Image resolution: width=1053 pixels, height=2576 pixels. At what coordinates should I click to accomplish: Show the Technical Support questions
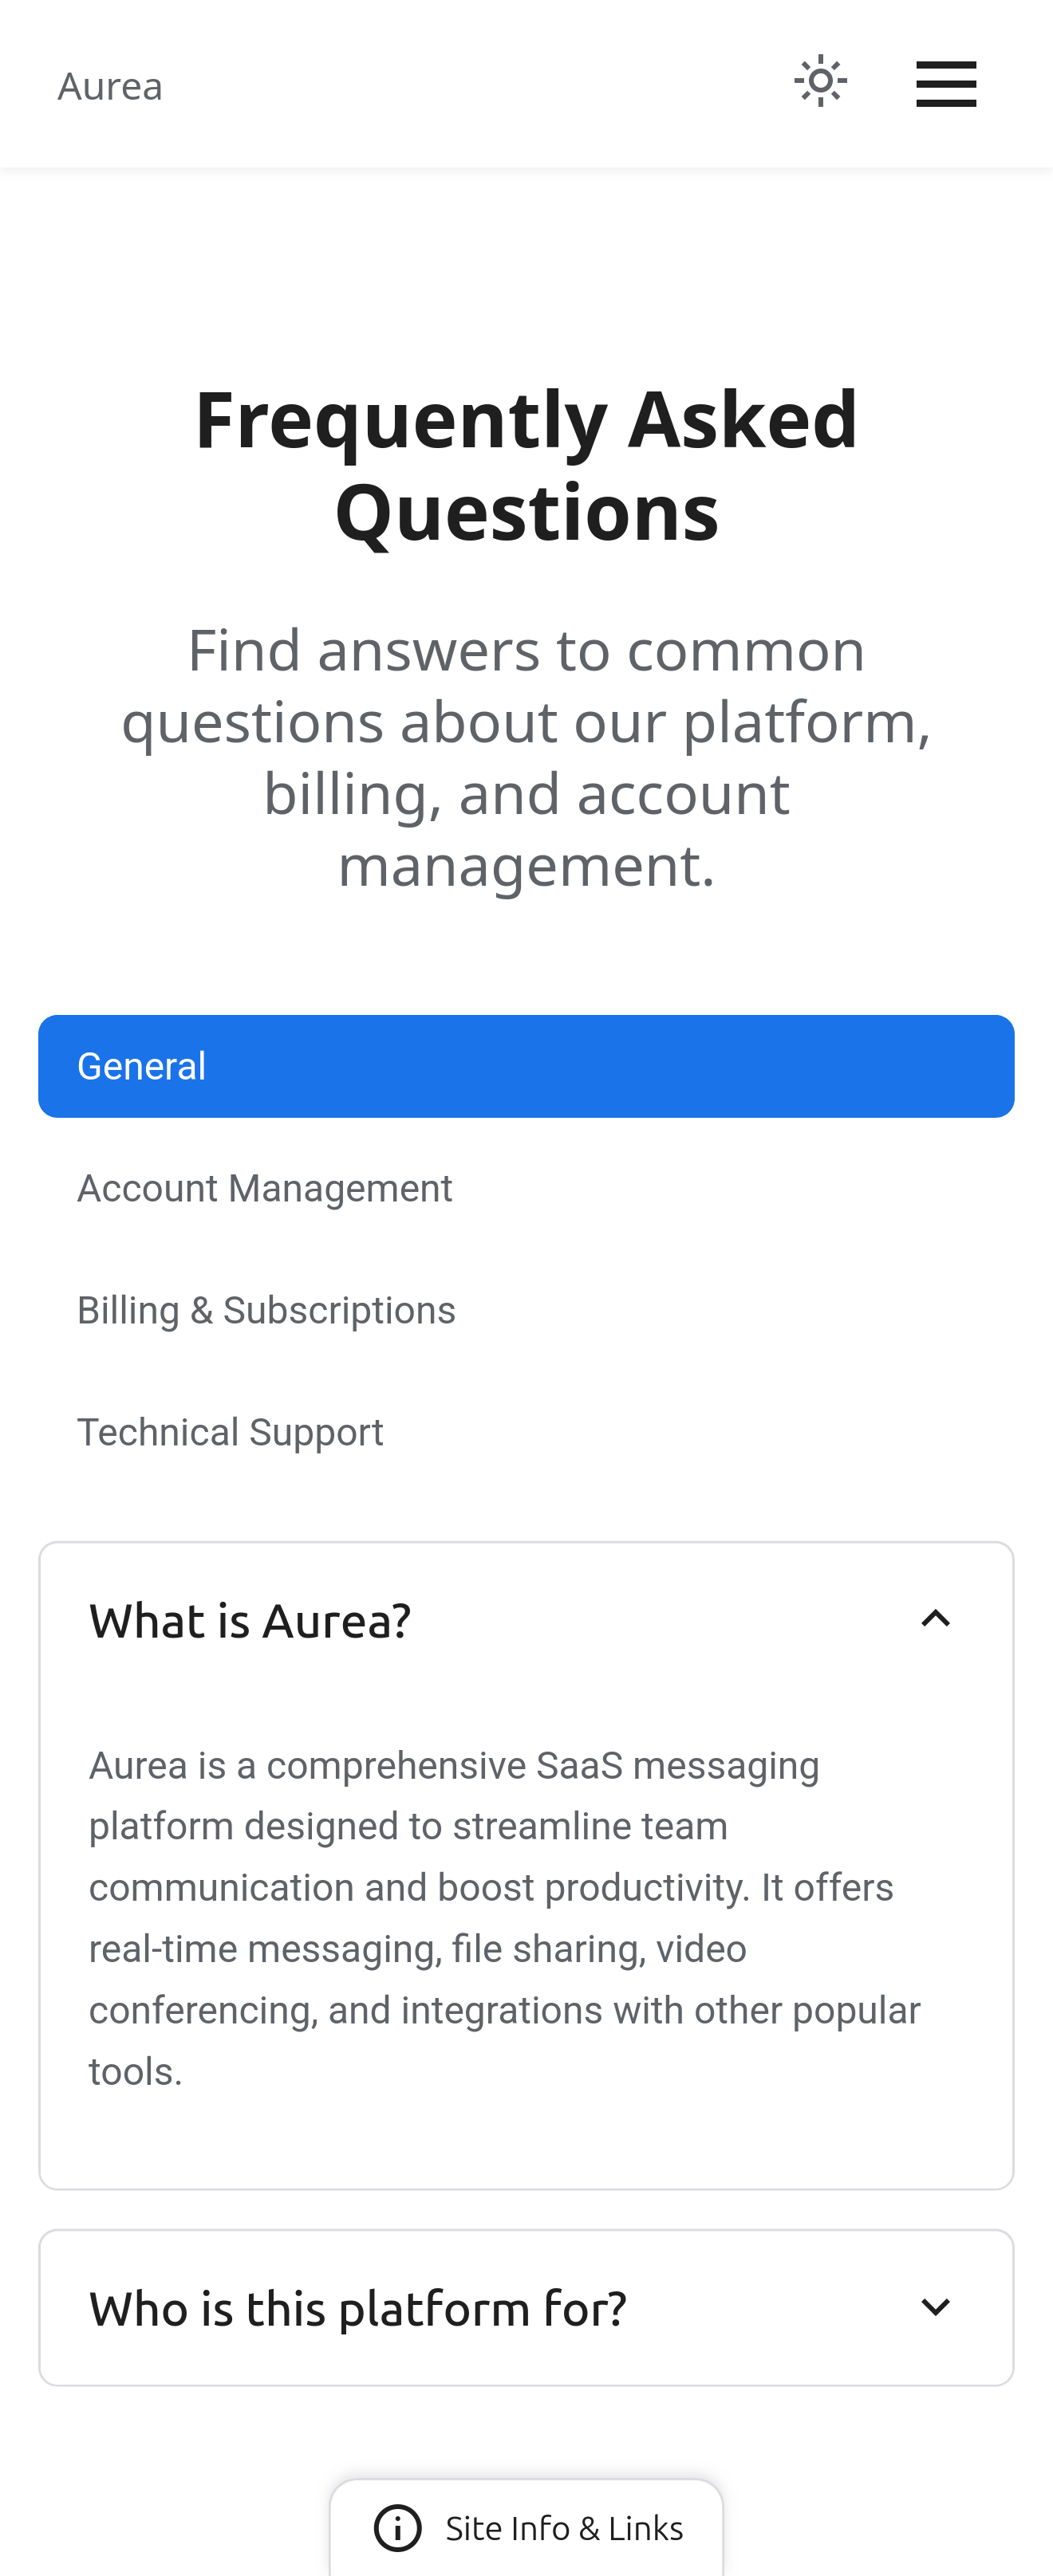pos(231,1433)
